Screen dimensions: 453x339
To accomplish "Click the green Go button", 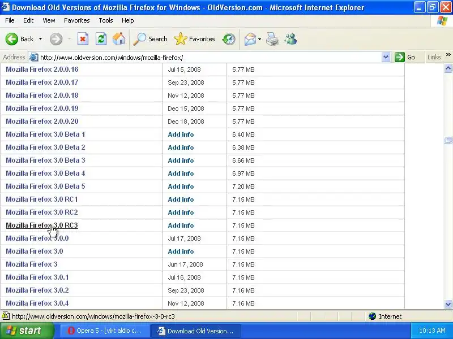I will [x=405, y=57].
